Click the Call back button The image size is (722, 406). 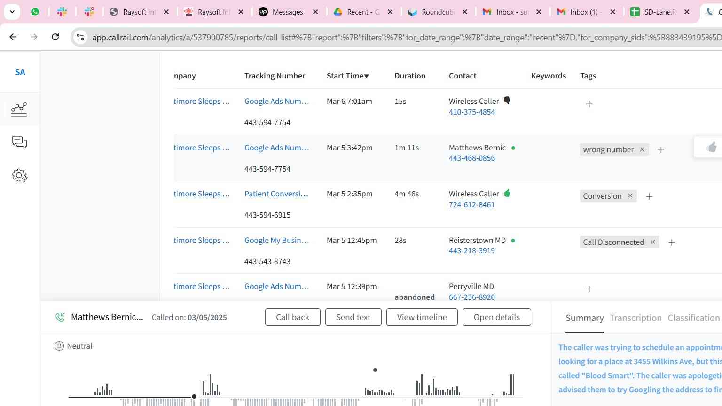(x=292, y=317)
